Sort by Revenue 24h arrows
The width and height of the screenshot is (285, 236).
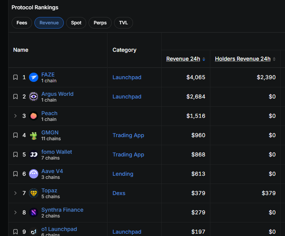click(x=204, y=59)
